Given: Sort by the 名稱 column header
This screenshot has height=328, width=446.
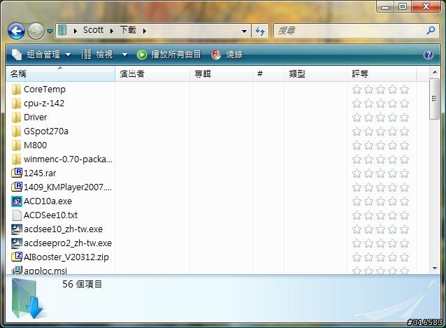Looking at the screenshot, I should click(x=60, y=74).
